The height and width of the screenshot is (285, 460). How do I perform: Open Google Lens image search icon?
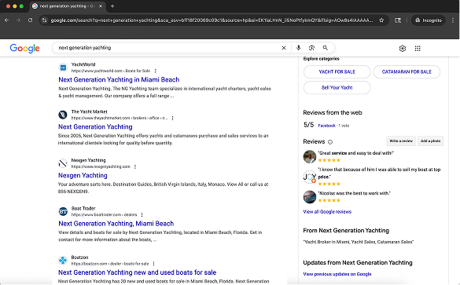tap(311, 48)
